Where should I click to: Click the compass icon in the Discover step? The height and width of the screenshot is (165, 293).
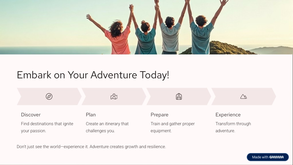click(49, 97)
